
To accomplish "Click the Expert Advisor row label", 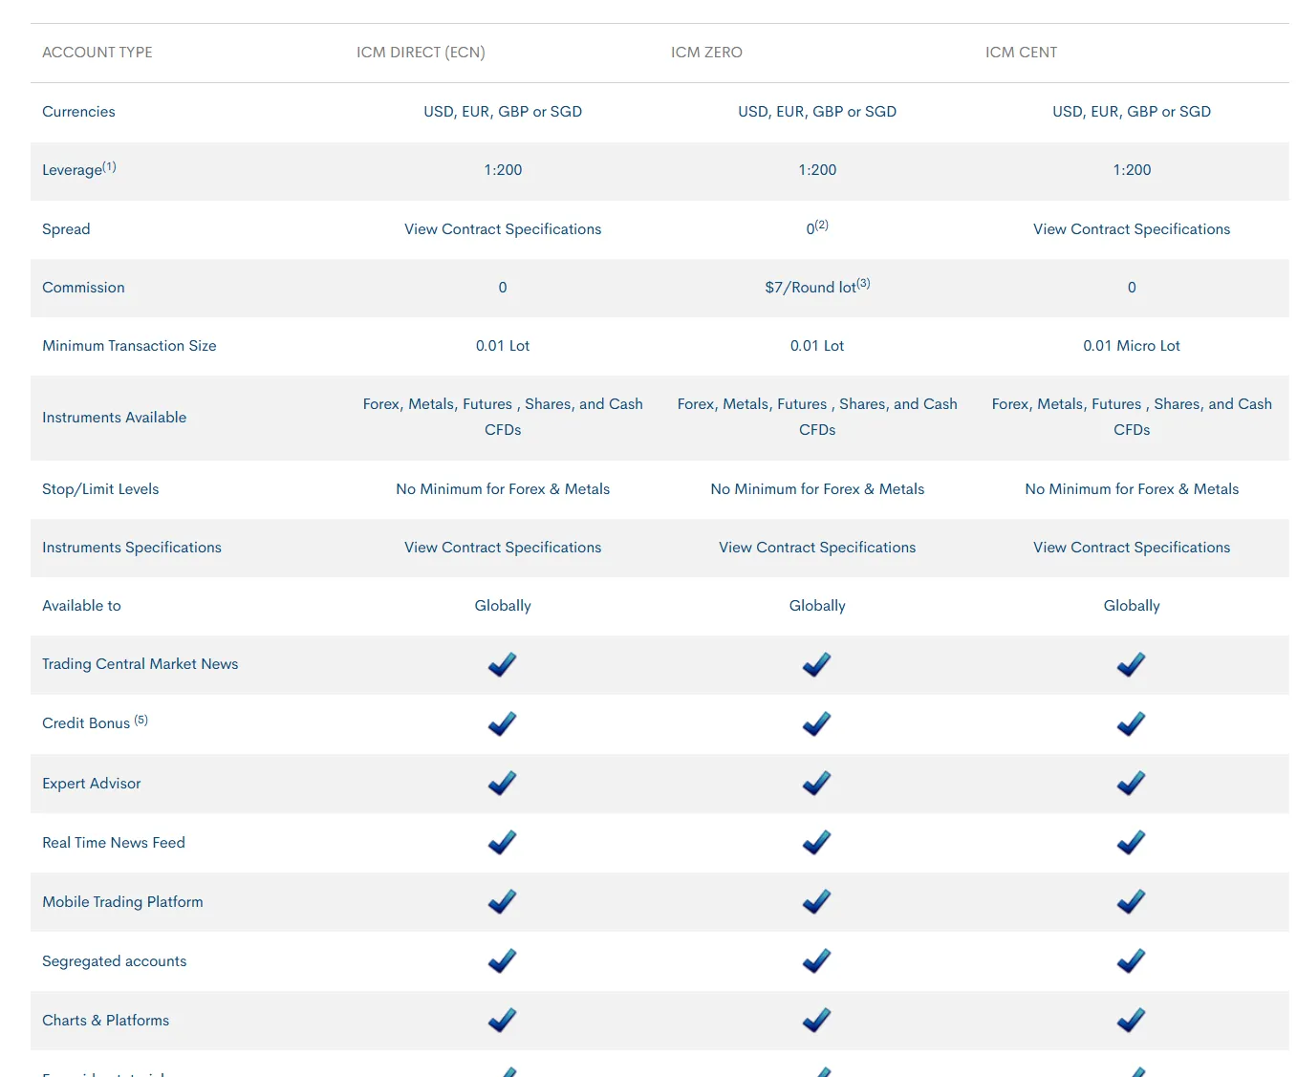I will 92,784.
